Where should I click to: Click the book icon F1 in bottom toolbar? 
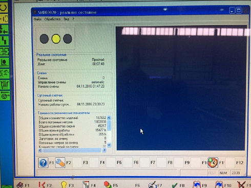(x=20, y=185)
